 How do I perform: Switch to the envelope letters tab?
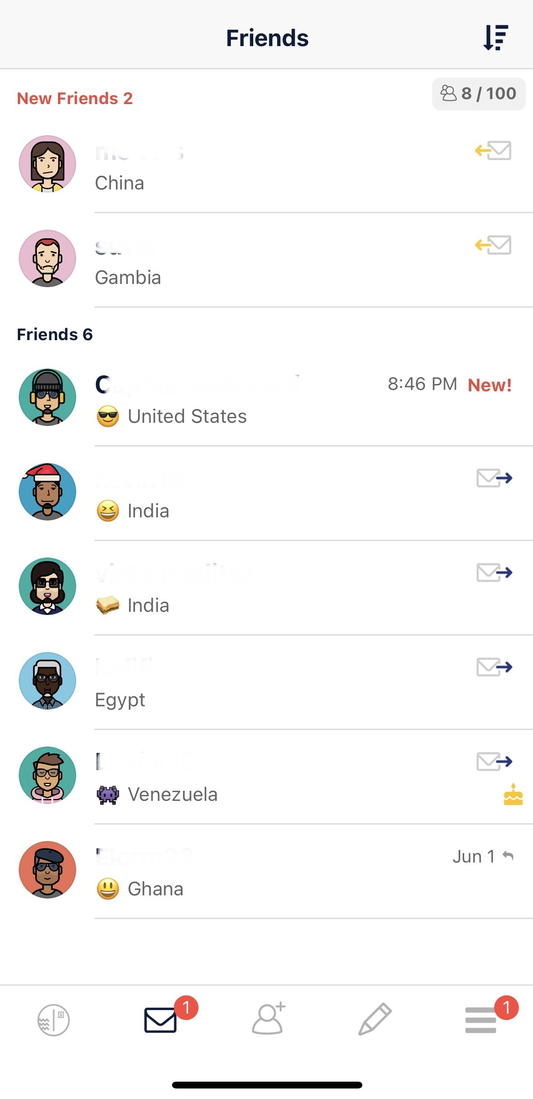161,1020
